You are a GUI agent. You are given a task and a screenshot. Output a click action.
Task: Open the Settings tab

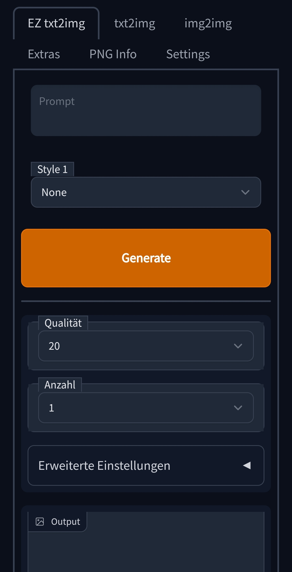[188, 54]
